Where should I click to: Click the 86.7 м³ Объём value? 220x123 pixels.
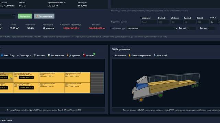(x=23, y=6)
